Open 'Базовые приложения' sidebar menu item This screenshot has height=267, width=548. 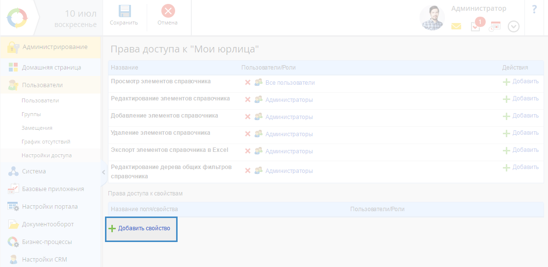coord(52,189)
